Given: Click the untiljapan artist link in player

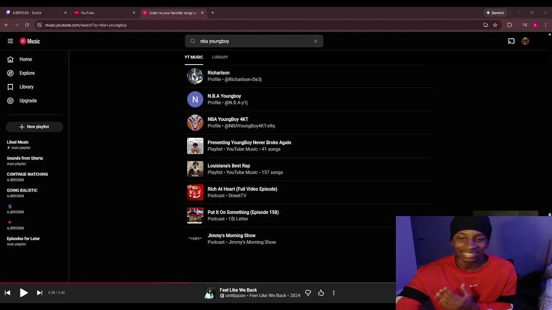Looking at the screenshot, I should pos(235,295).
